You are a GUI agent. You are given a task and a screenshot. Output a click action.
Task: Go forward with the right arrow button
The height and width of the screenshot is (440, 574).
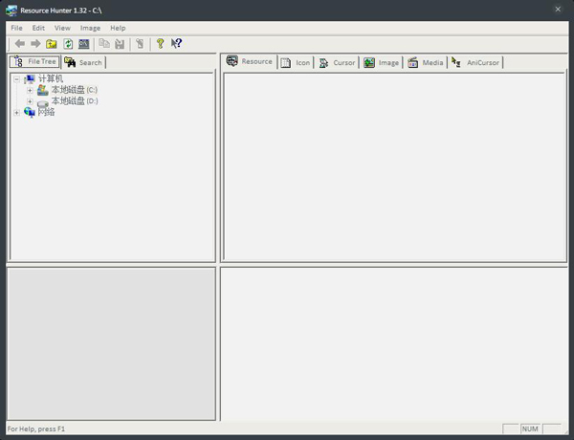pos(35,44)
